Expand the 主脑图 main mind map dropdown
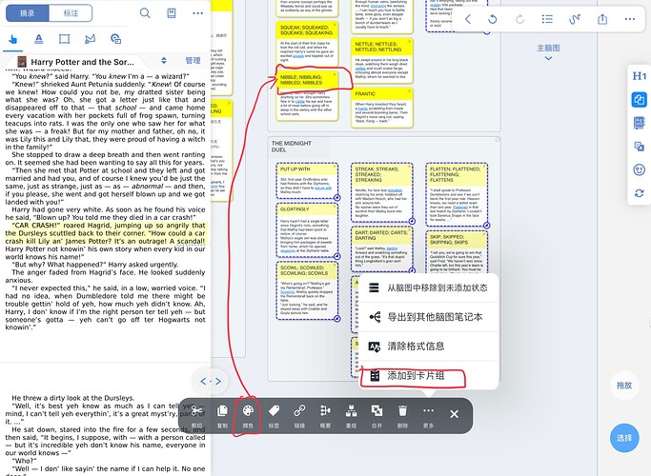 pos(548,51)
